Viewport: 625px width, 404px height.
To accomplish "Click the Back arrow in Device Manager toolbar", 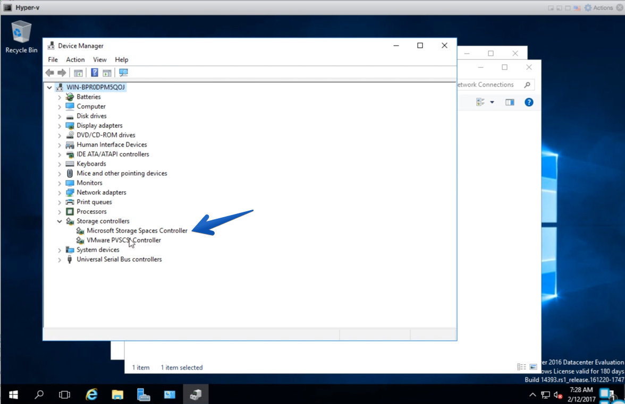I will [50, 73].
